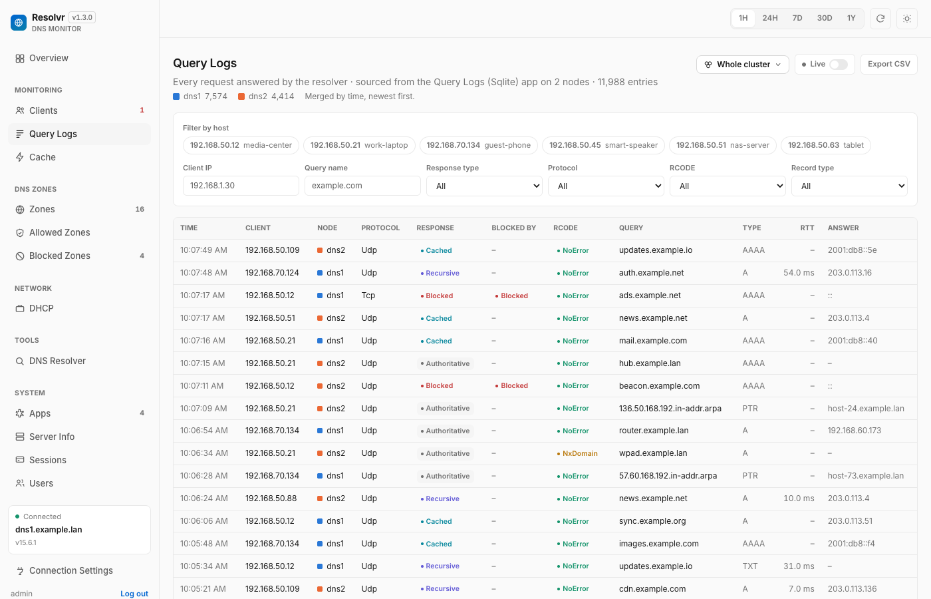Click the TIME column header
This screenshot has width=931, height=599.
pos(189,228)
